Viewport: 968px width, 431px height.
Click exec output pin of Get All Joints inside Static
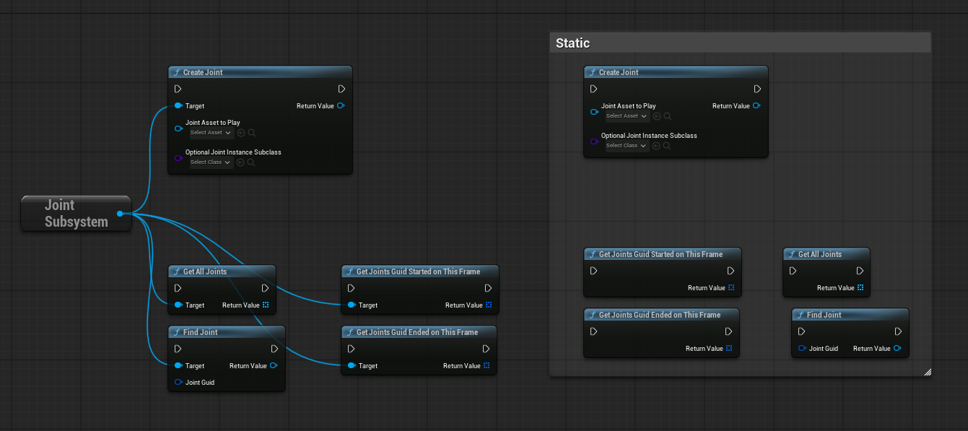(860, 271)
